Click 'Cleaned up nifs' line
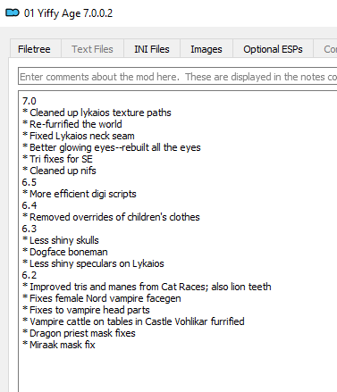Screen dimensions: 337x392 tap(59, 171)
